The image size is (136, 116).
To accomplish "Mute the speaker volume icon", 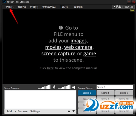I will [74, 87].
